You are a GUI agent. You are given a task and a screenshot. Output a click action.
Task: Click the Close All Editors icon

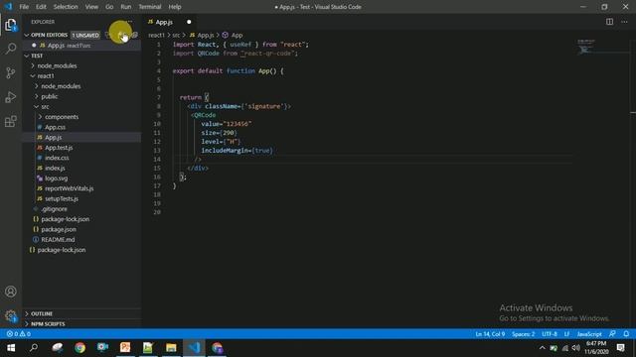coord(135,36)
